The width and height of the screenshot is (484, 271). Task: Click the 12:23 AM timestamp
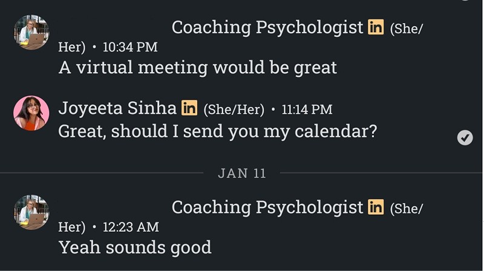click(x=131, y=227)
